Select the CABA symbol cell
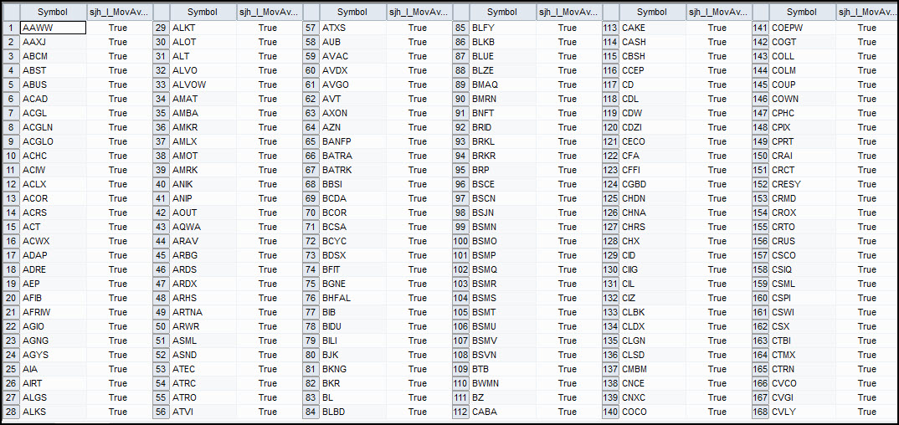 click(503, 412)
